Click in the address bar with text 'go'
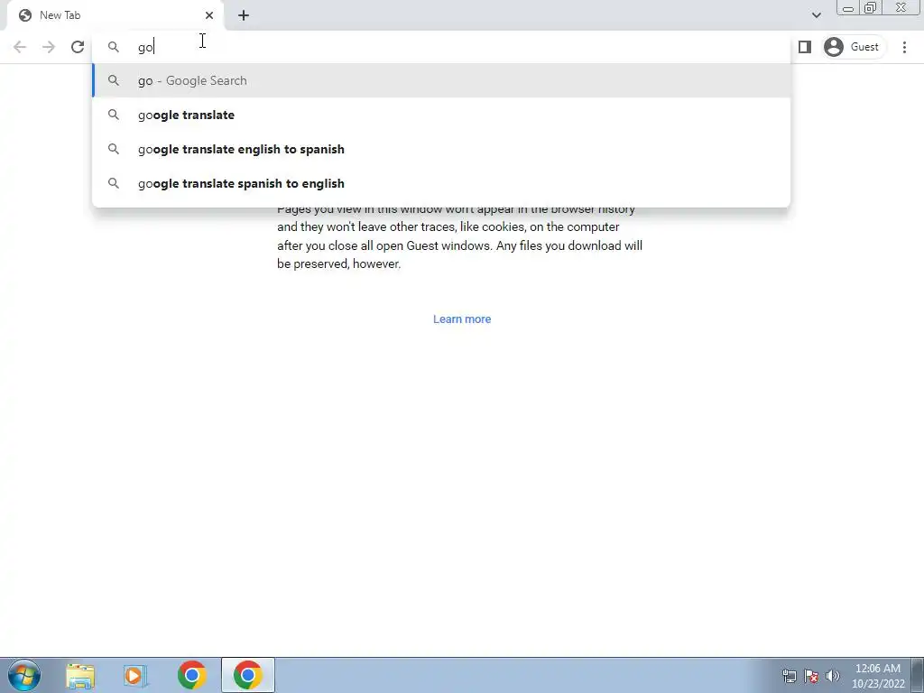 tap(440, 47)
